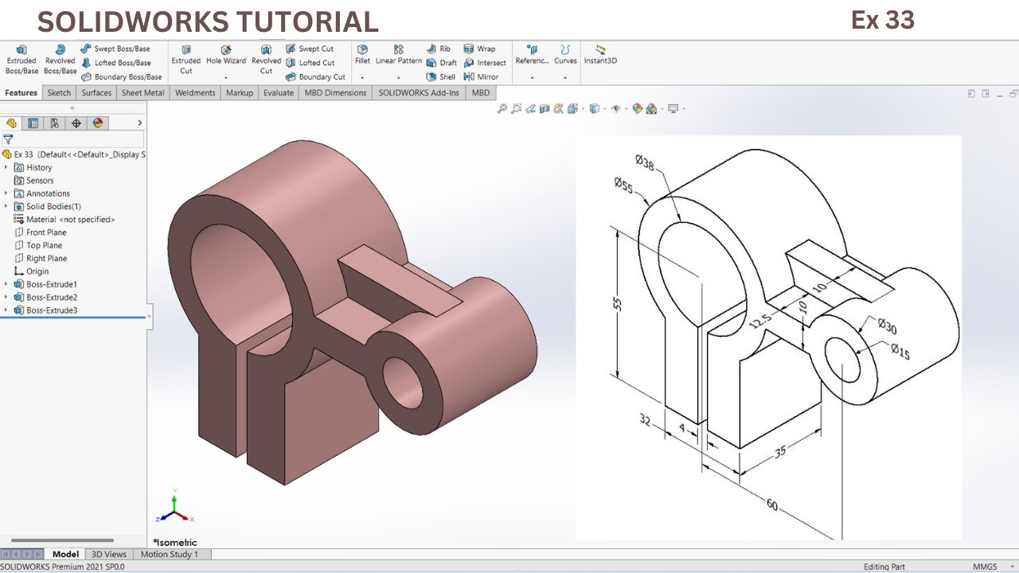Pick the Shell feature
Viewport: 1019px width, 573px height.
point(441,77)
